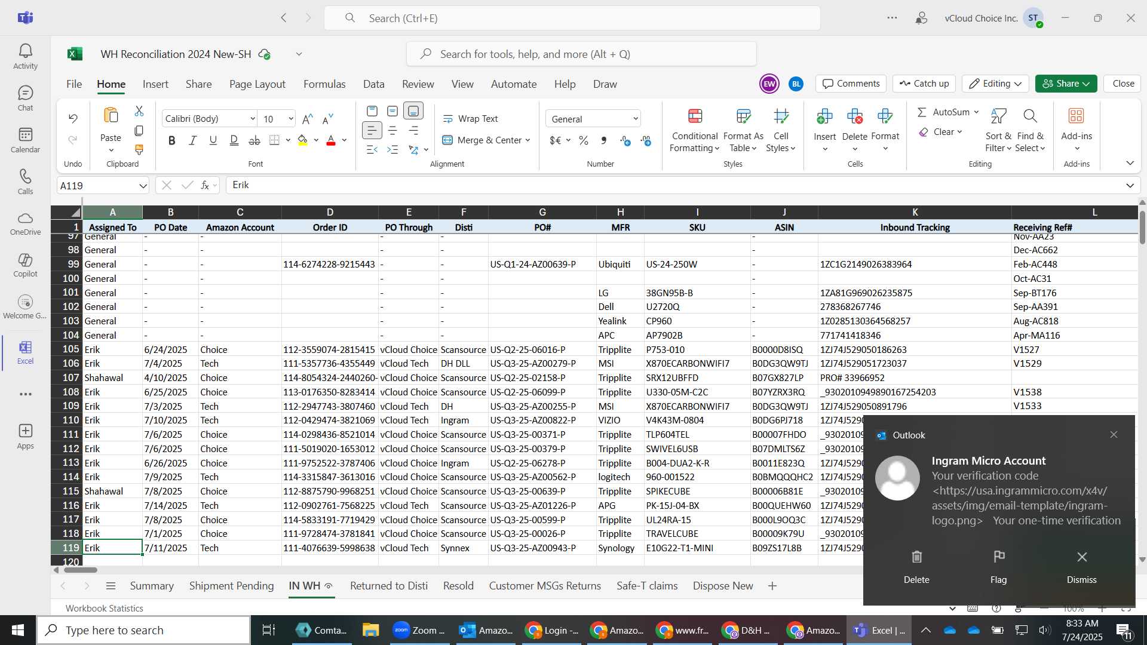Click the Teams search box
The width and height of the screenshot is (1147, 645).
(572, 18)
